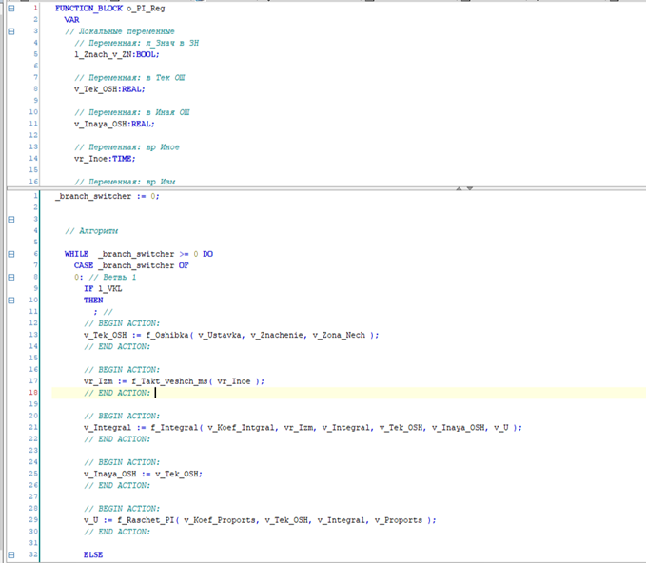Collapse the WHILE _branch_switcher loop fold

[11, 254]
